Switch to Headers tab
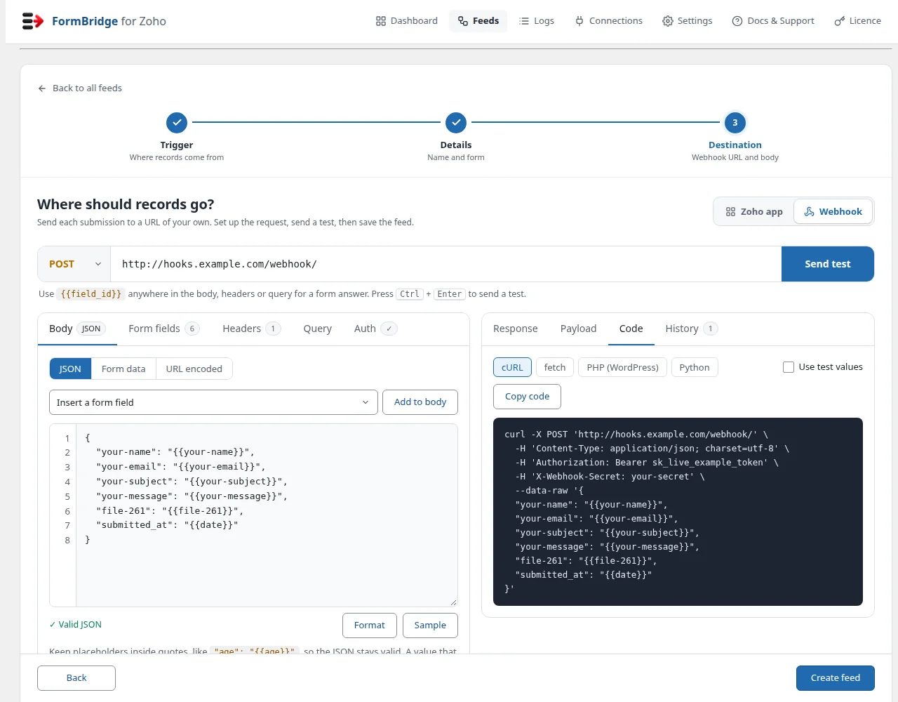Image resolution: width=898 pixels, height=702 pixels. (x=251, y=329)
